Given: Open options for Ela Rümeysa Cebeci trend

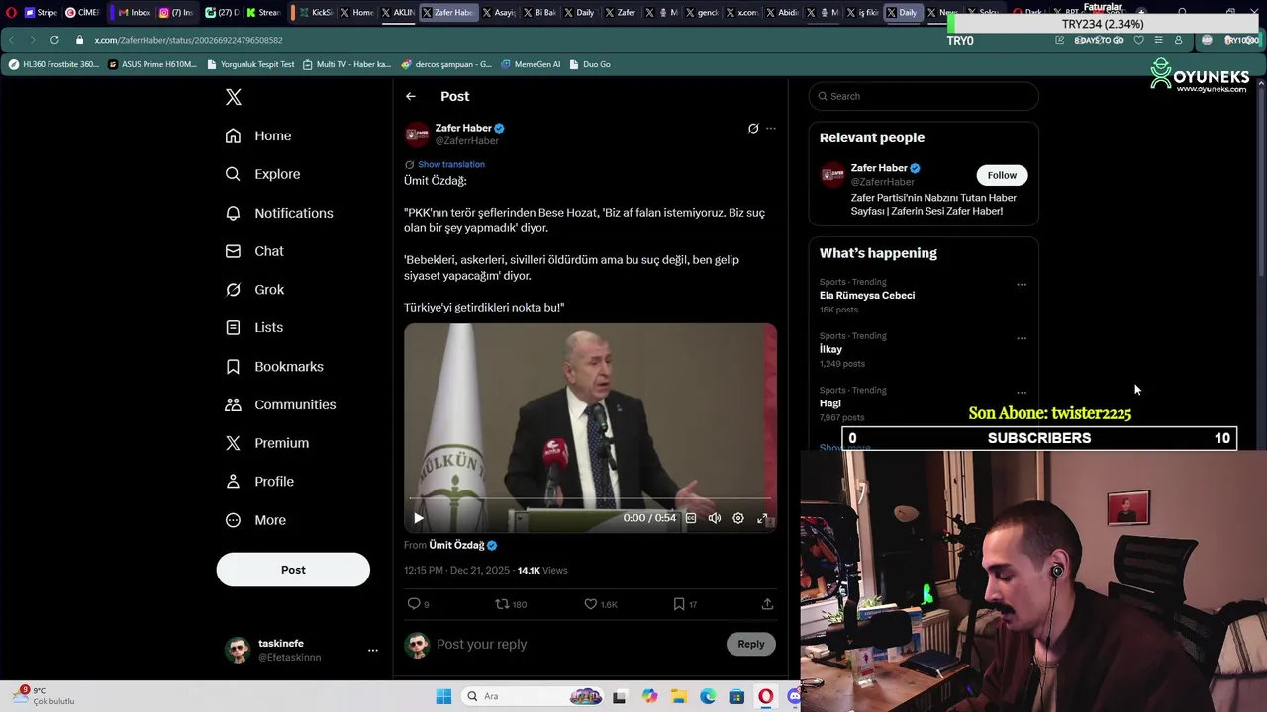Looking at the screenshot, I should pos(1022,285).
